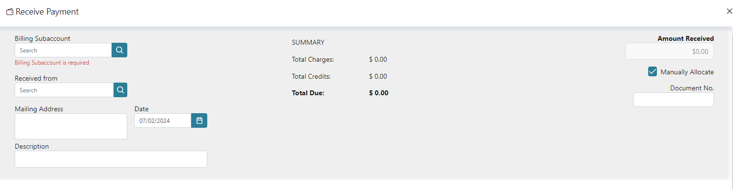Click the Total Credits amount in the summary
This screenshot has width=733, height=189.
(x=378, y=76)
